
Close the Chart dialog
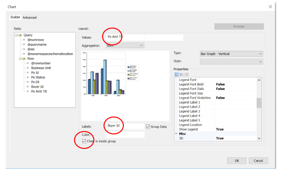tap(270, 7)
